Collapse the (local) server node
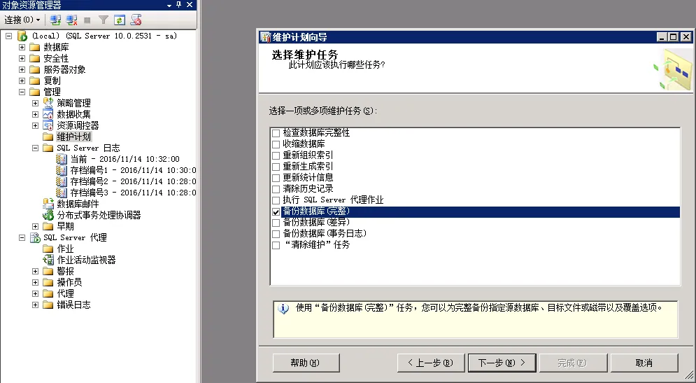 point(9,36)
